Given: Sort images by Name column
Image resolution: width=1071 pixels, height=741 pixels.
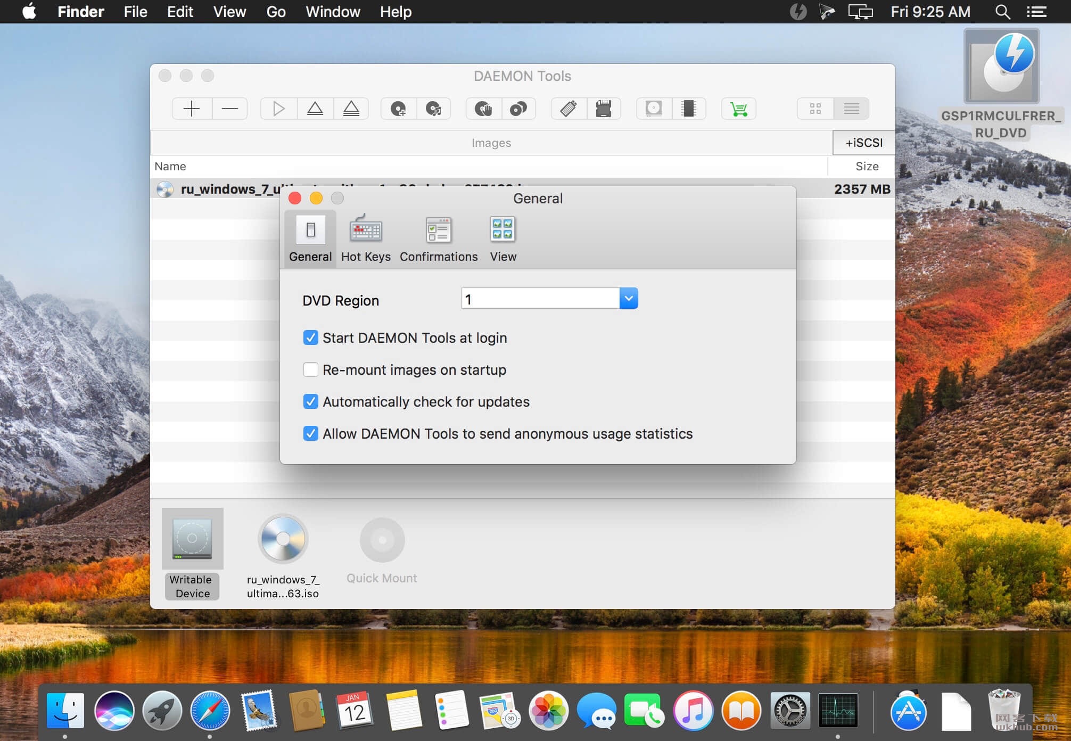Looking at the screenshot, I should (489, 166).
